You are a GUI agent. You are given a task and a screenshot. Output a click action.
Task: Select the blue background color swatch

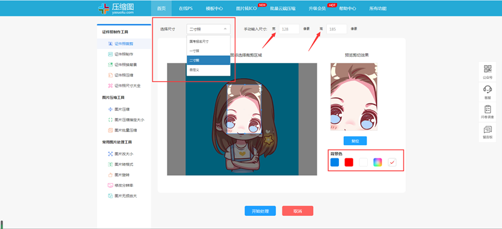pos(334,162)
